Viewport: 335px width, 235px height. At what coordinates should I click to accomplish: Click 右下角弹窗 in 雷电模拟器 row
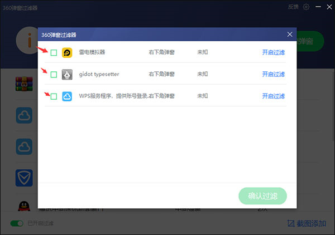pos(162,52)
